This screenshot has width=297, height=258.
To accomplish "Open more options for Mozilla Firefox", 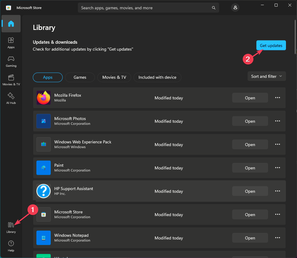I will (x=278, y=98).
